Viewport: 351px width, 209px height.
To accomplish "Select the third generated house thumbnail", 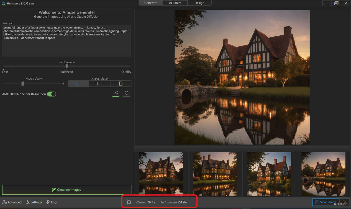I will tap(269, 174).
